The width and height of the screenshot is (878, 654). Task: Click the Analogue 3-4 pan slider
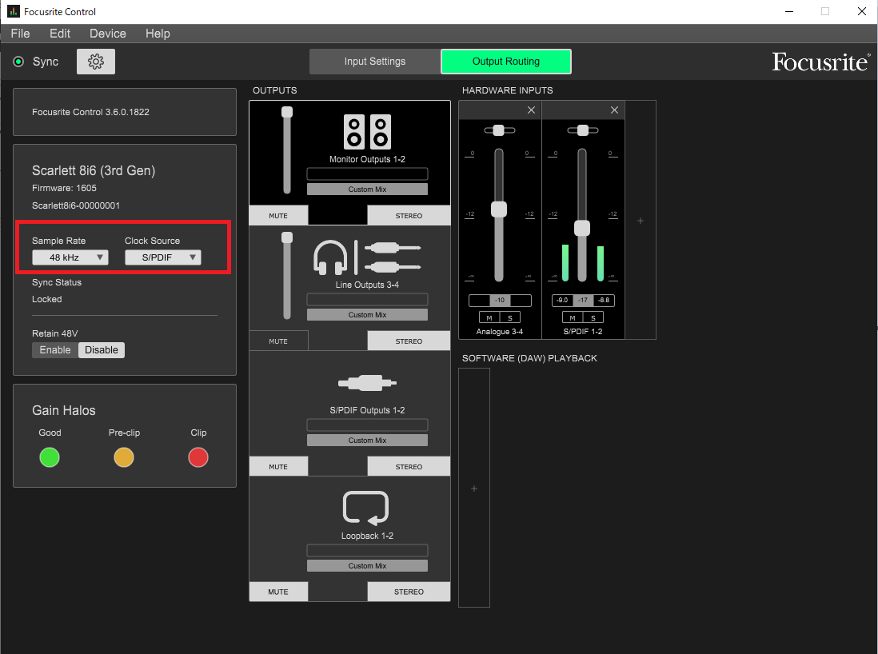point(499,130)
